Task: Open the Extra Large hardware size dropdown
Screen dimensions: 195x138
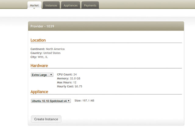Action: pos(42,75)
